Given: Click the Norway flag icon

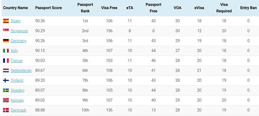Looking at the screenshot, I should (x=6, y=100).
